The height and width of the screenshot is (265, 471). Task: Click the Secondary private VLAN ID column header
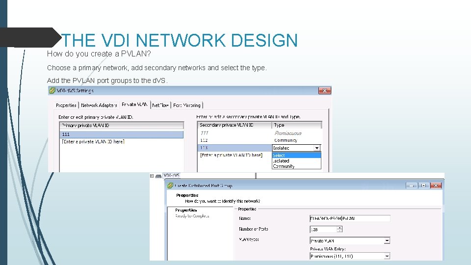click(235, 125)
